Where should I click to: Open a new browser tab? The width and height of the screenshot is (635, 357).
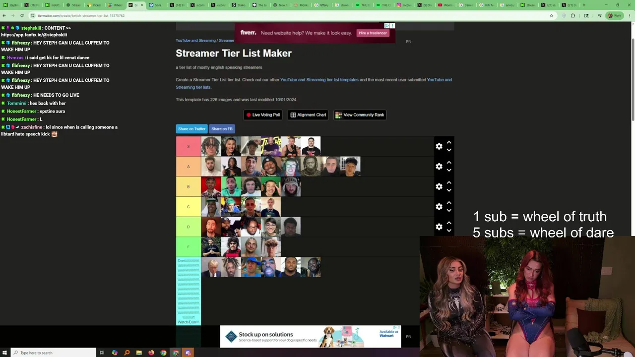click(x=584, y=5)
